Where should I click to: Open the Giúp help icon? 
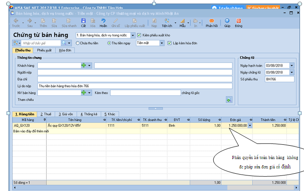coord(227,22)
